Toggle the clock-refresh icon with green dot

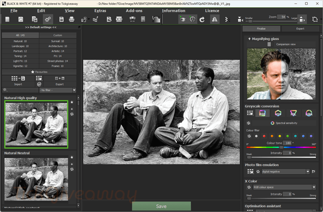pos(193,19)
